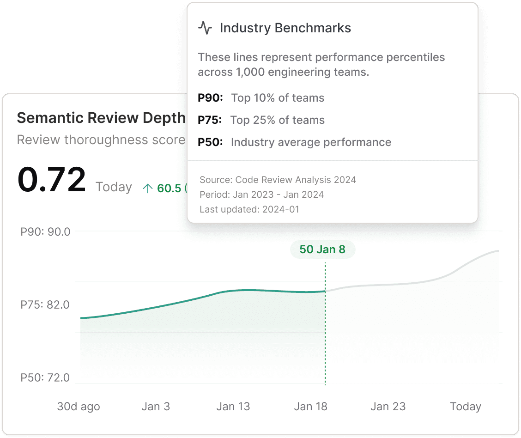
Task: Select the green upward trend arrow icon
Action: (x=148, y=188)
